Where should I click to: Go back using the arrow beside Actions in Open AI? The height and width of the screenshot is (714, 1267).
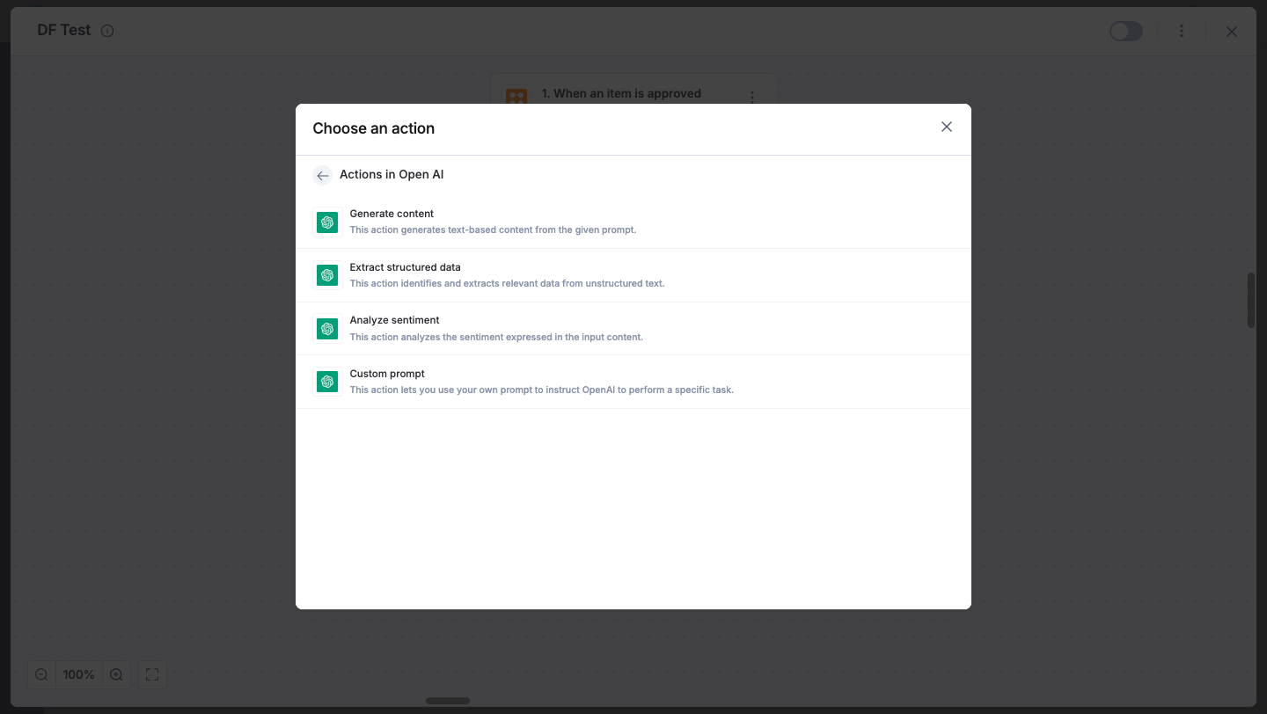pyautogui.click(x=322, y=176)
